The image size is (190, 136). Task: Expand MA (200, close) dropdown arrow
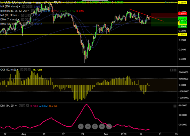19,6
